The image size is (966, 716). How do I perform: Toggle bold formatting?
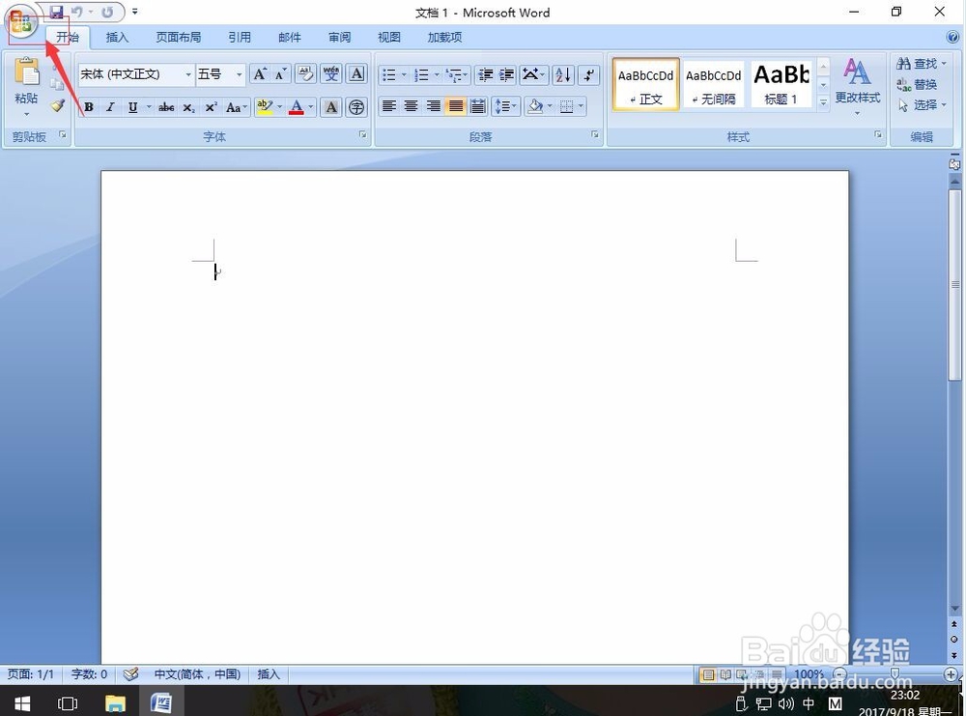pos(89,107)
